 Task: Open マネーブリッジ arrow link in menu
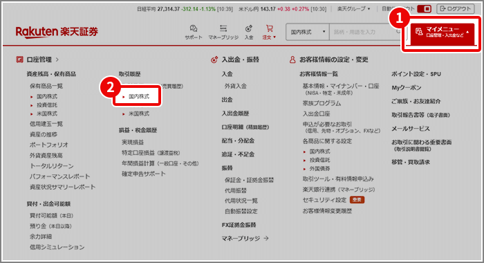coord(245,239)
